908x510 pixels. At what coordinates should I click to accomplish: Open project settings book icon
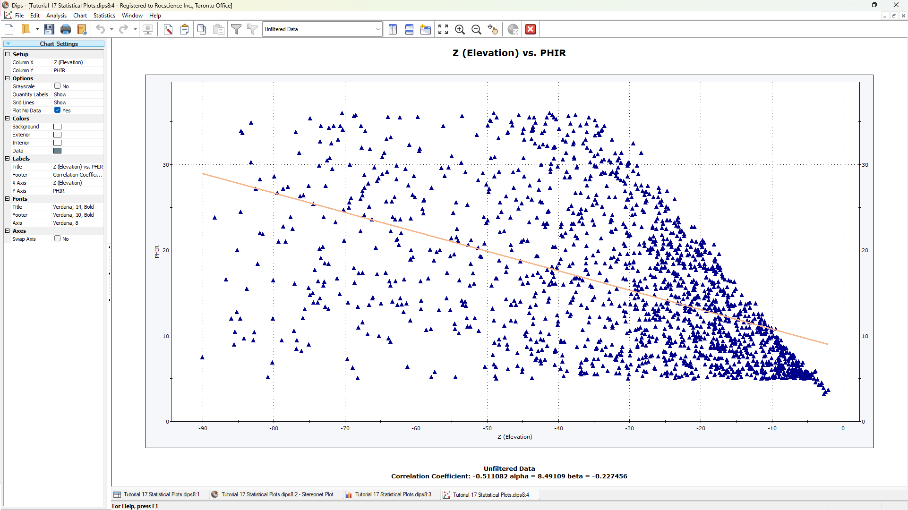coord(82,29)
